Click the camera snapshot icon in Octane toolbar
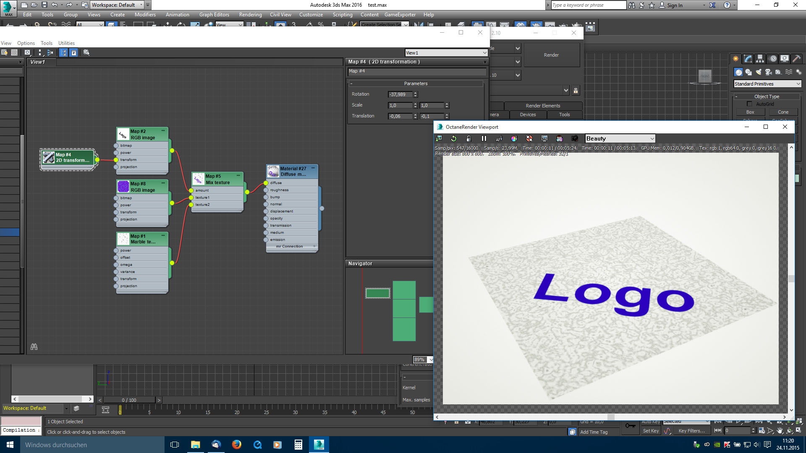 [575, 138]
